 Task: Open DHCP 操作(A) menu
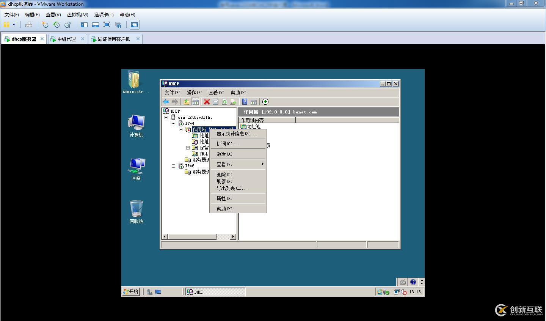[x=195, y=93]
